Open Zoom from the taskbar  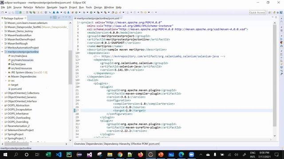(191, 155)
